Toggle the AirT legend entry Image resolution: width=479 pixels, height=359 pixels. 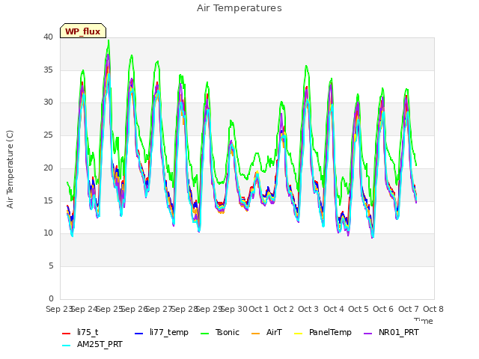pos(266,332)
